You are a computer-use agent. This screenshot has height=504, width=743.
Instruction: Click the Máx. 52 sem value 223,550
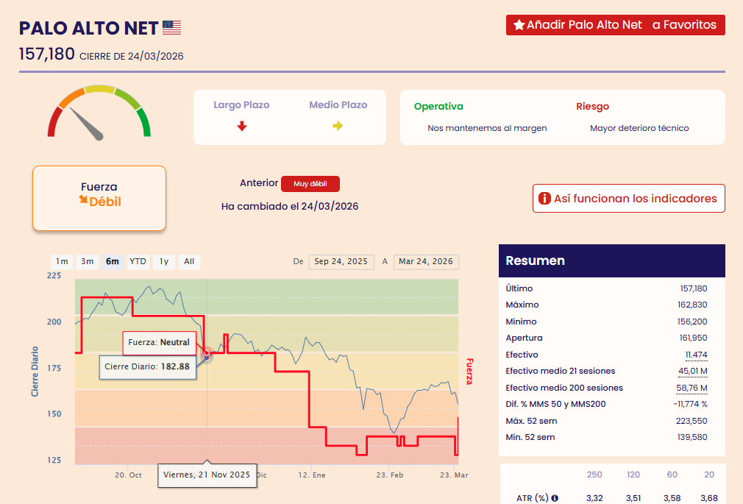point(692,421)
